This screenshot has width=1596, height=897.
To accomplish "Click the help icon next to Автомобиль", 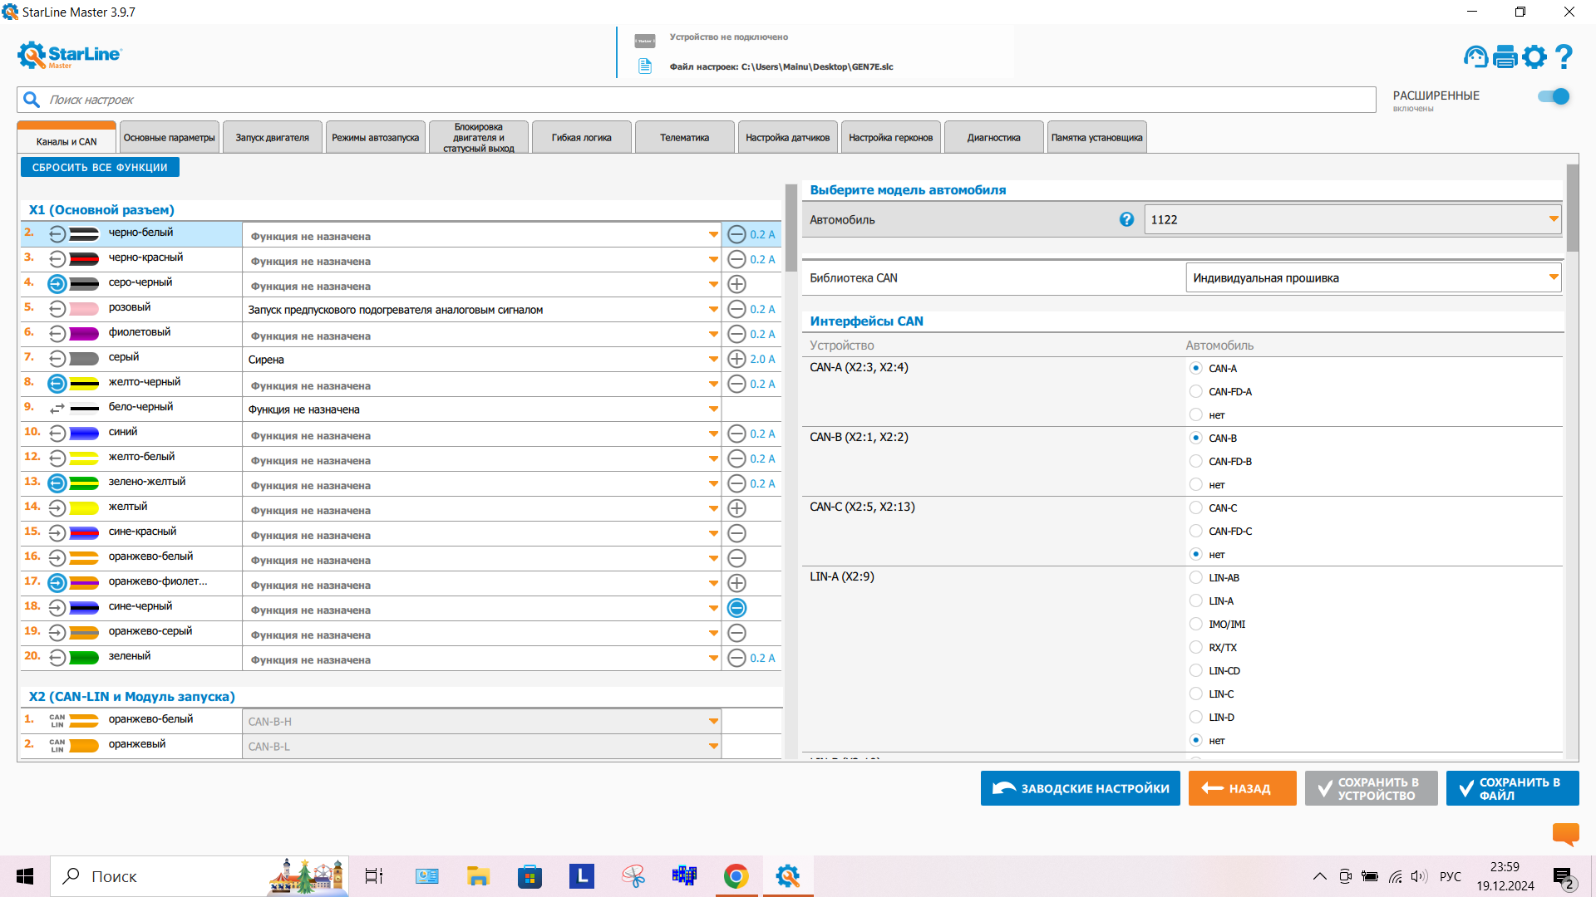I will tap(1126, 219).
